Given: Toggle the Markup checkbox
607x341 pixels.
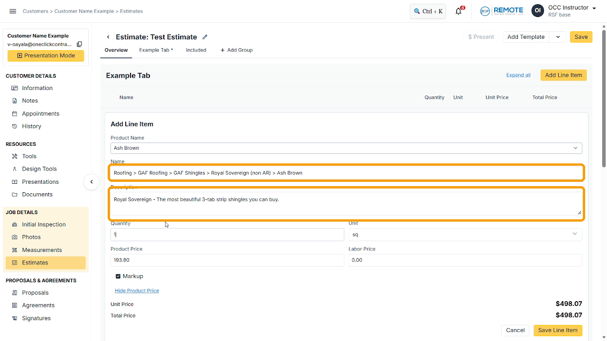Looking at the screenshot, I should [118, 276].
